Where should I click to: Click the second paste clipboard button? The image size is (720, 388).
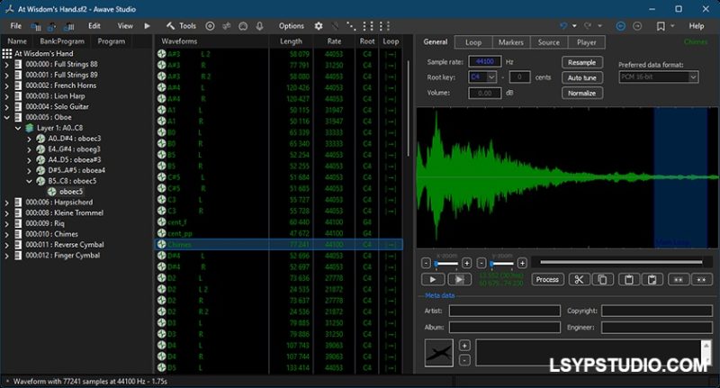click(652, 280)
